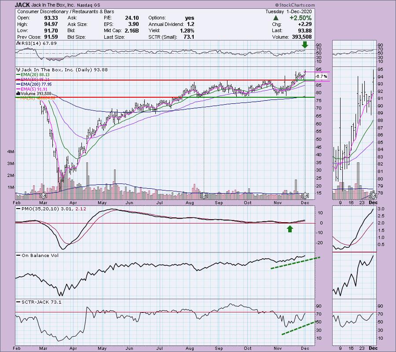This screenshot has width=396, height=352.
Task: Click the EMA(20) 88.13 legend entry
Action: coord(35,74)
